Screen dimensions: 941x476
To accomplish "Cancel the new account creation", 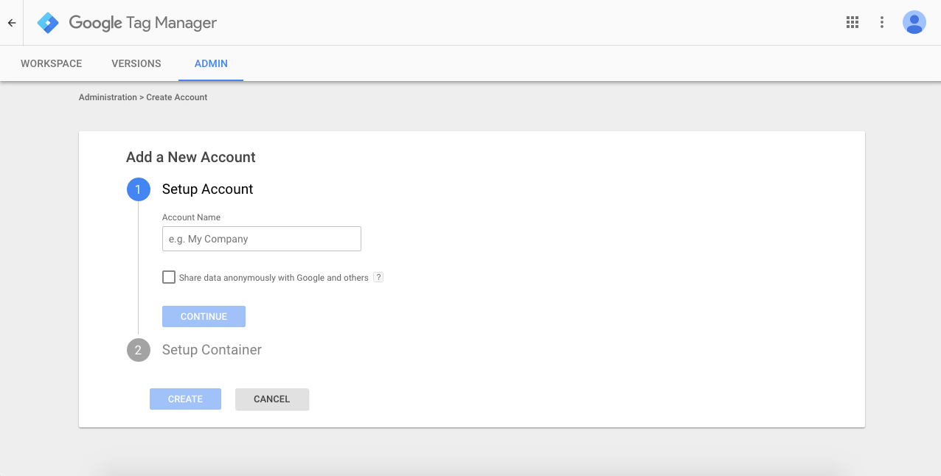I will [x=271, y=399].
